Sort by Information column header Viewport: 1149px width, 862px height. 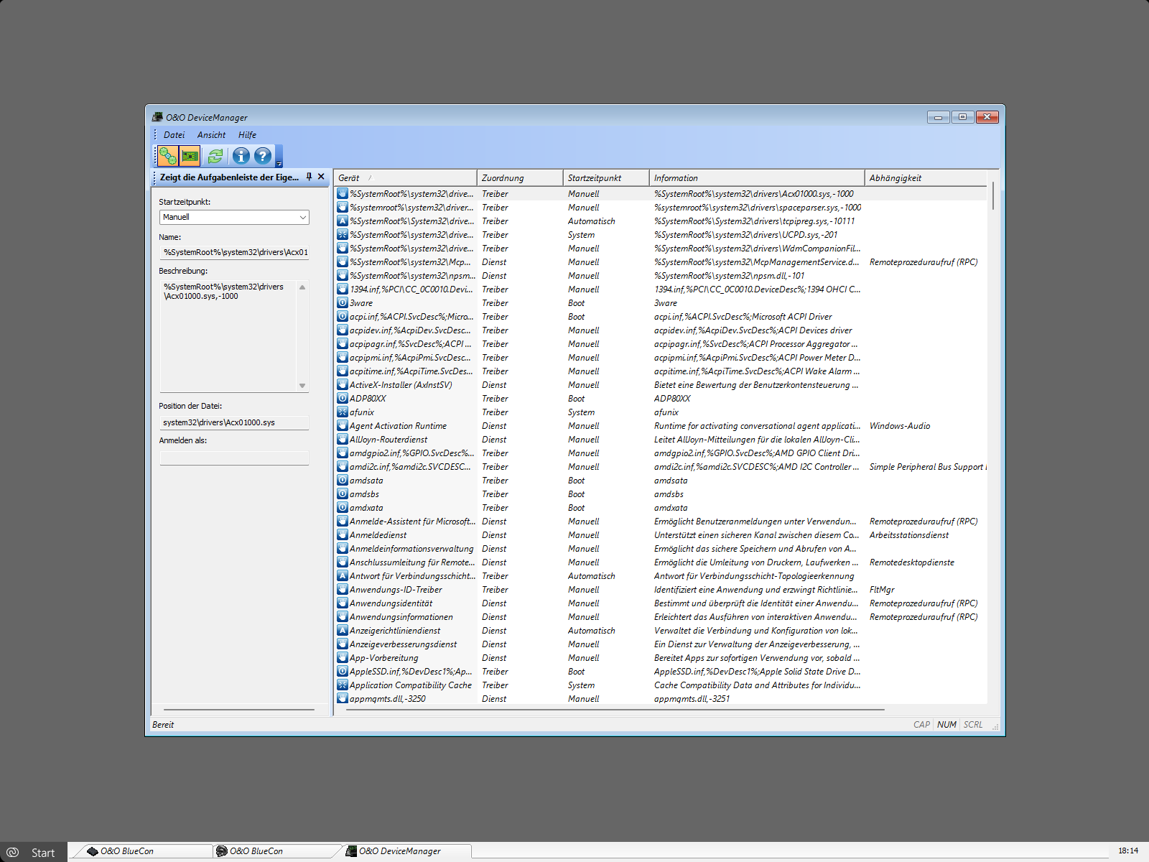point(757,178)
